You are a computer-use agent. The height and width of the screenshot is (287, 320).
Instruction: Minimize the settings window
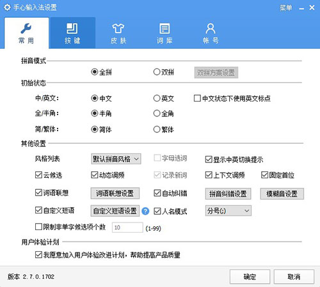301,8
